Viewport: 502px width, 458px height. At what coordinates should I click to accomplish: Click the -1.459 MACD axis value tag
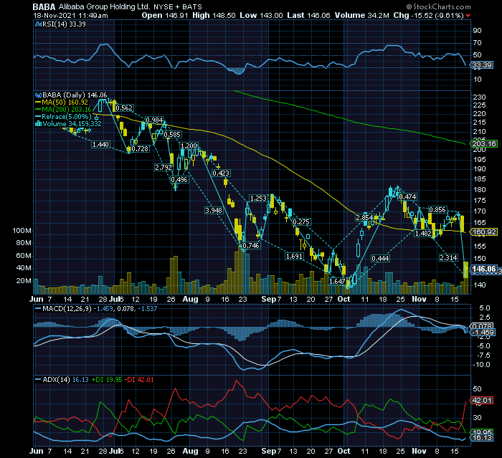483,333
